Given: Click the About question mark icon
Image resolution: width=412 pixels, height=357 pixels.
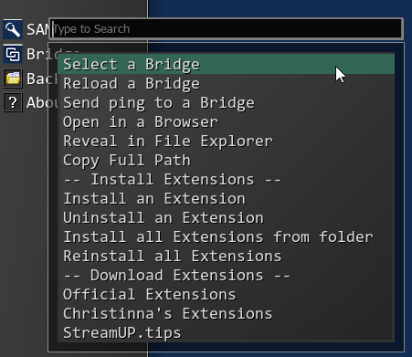Looking at the screenshot, I should [x=13, y=102].
